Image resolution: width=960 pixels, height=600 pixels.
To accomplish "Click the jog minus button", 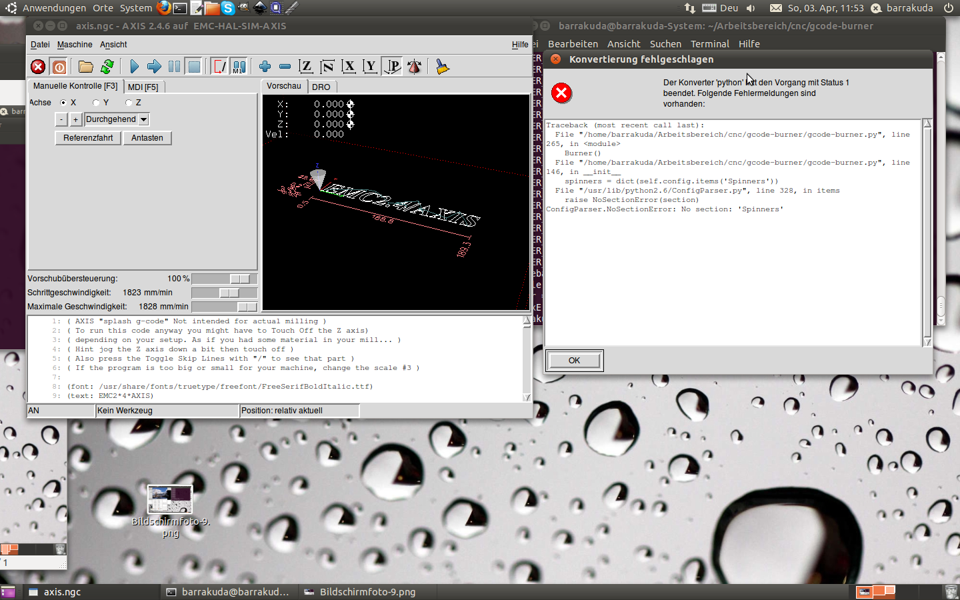I will (x=61, y=119).
